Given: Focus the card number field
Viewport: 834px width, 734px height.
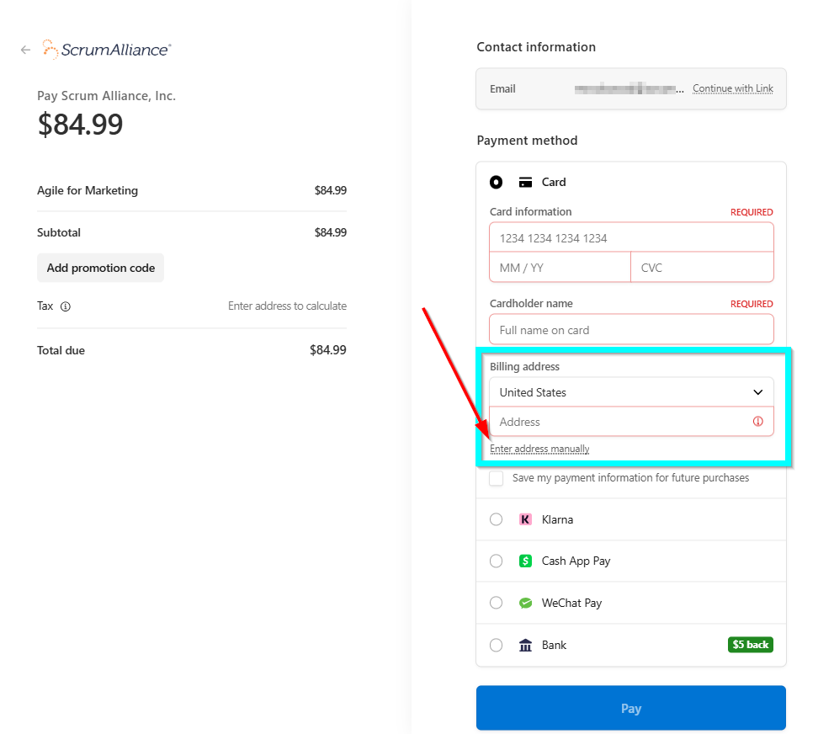Looking at the screenshot, I should [631, 237].
